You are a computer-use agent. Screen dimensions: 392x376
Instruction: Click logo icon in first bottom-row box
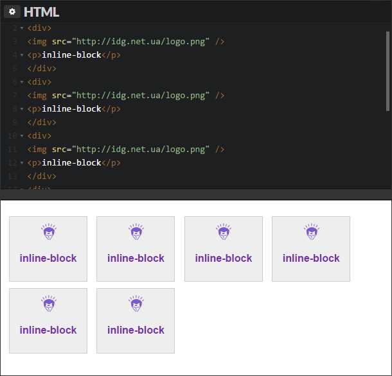pos(49,303)
